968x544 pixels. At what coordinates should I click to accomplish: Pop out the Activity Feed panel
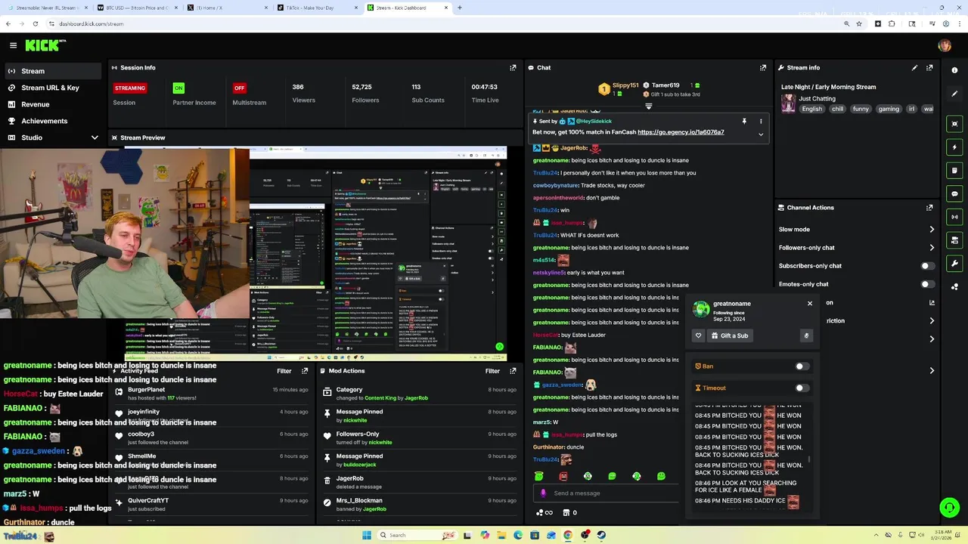[x=305, y=371]
